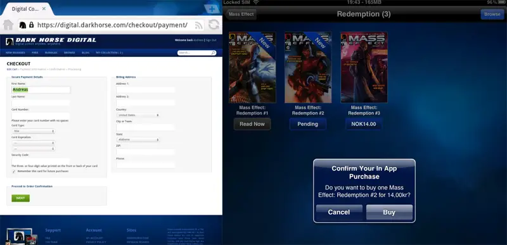Open the Card Type dropdown showing Visa
The width and height of the screenshot is (507, 245).
34,132
